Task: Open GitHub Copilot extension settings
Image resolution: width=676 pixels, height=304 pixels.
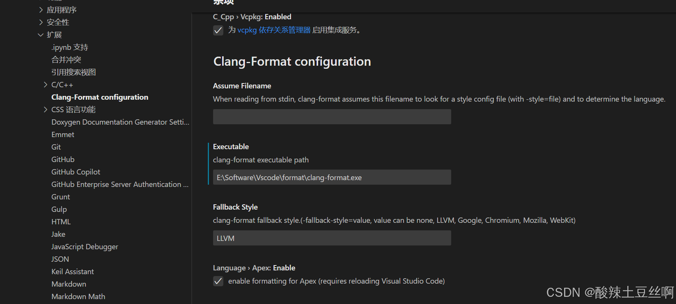Action: tap(76, 172)
